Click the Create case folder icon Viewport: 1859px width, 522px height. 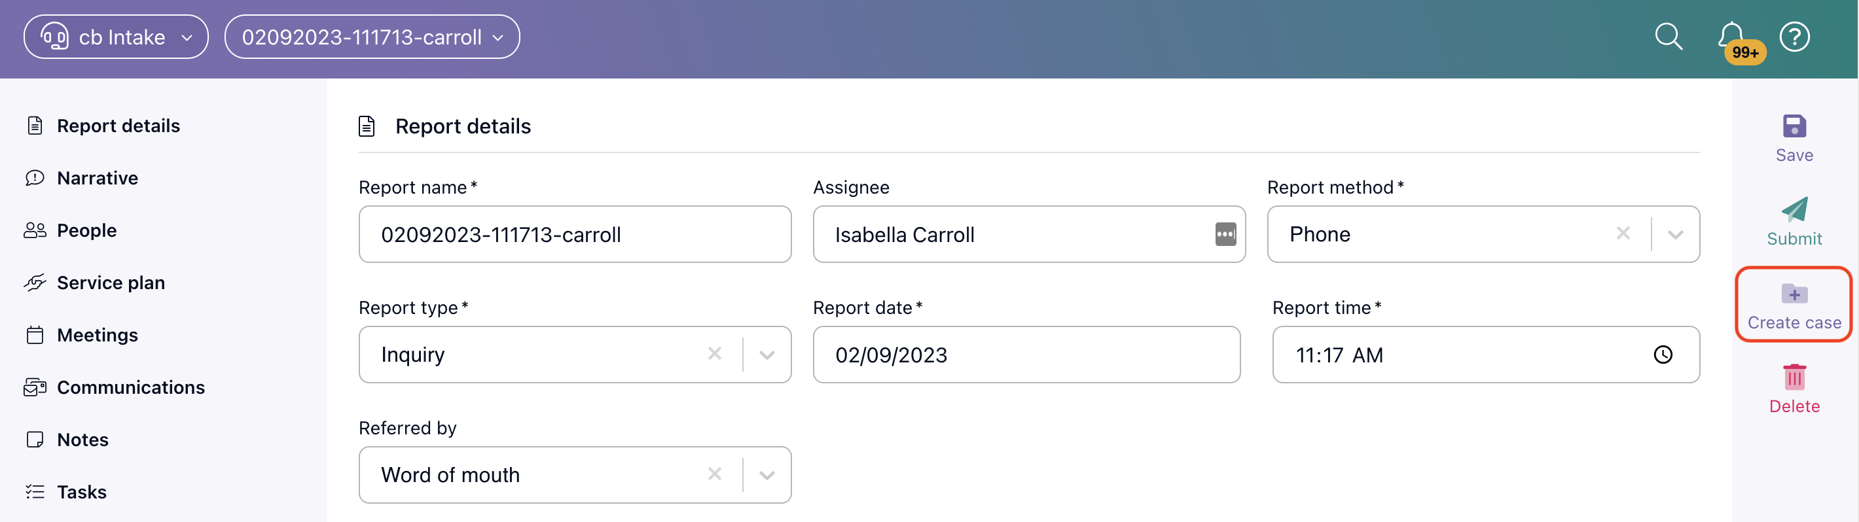[x=1794, y=294]
